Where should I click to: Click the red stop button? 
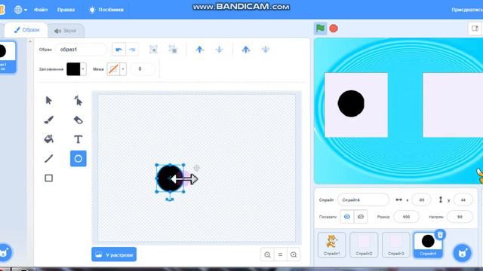coord(334,29)
